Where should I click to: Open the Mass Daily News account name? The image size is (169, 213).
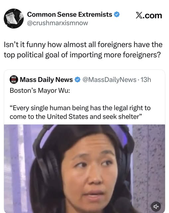46,80
